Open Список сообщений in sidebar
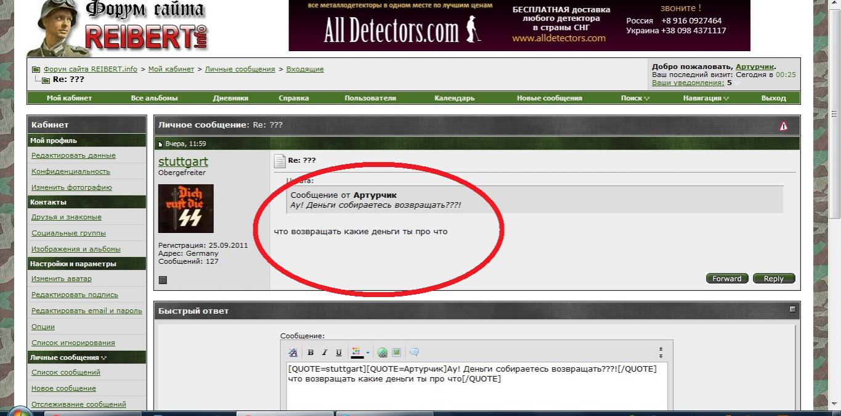Viewport: 841px width, 416px height. 66,372
